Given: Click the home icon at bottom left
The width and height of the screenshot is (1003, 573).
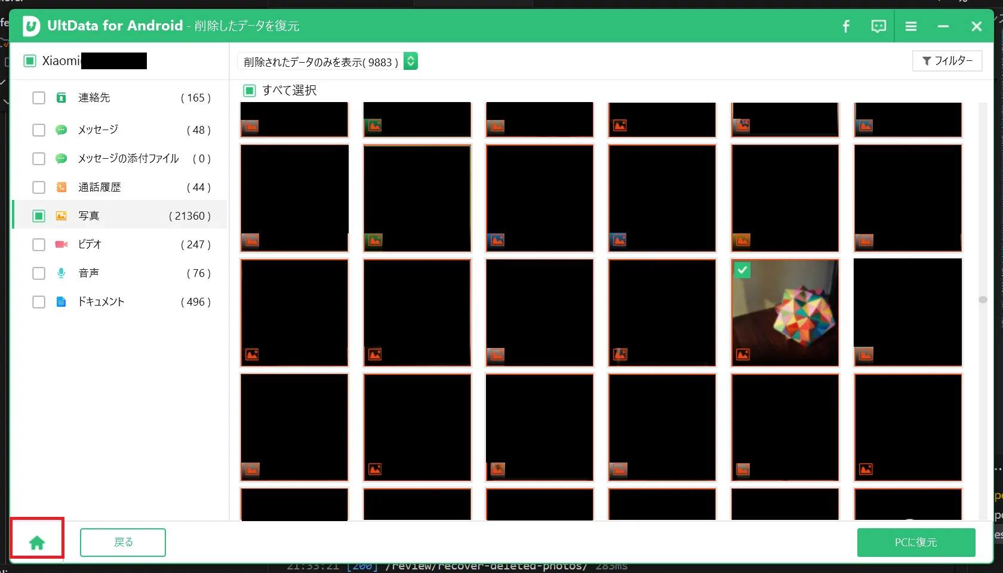Looking at the screenshot, I should [37, 542].
